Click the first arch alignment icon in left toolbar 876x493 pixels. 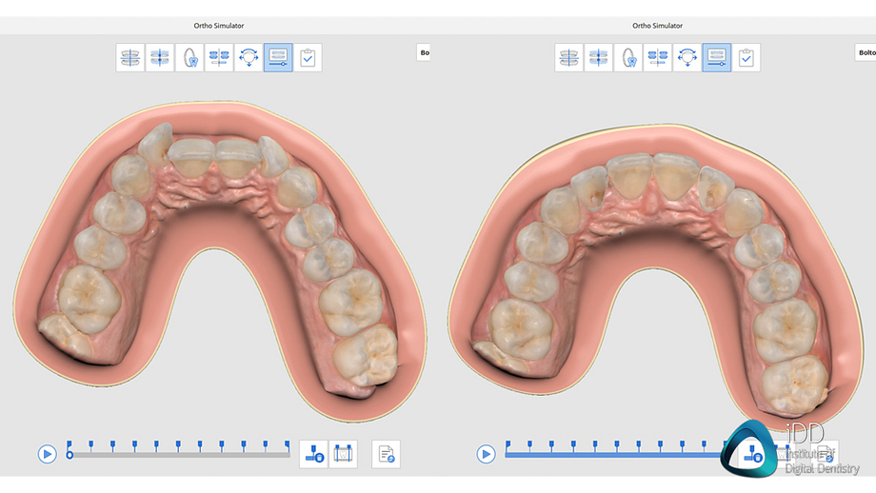click(131, 58)
